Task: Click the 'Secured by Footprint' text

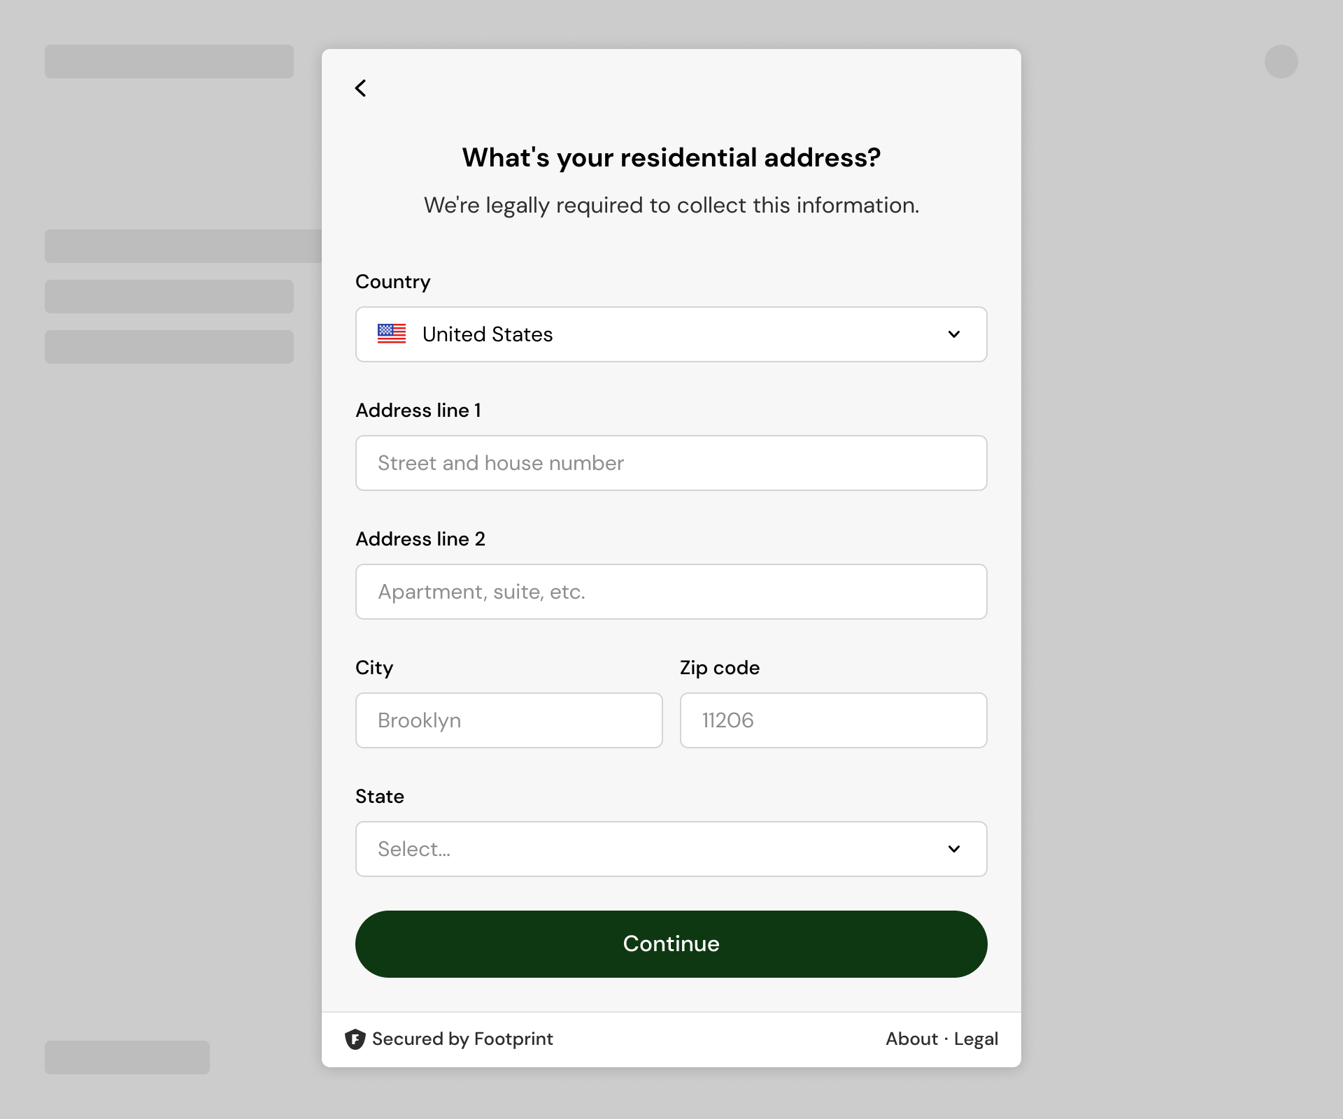Action: (462, 1039)
